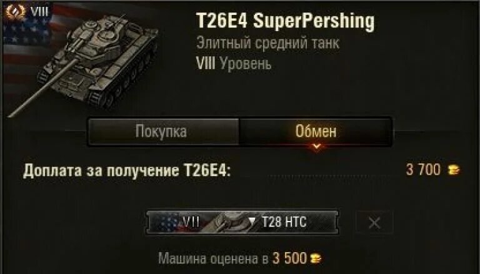The image size is (480, 274).
Task: Click the VIII tier badge top left
Action: [x=39, y=12]
